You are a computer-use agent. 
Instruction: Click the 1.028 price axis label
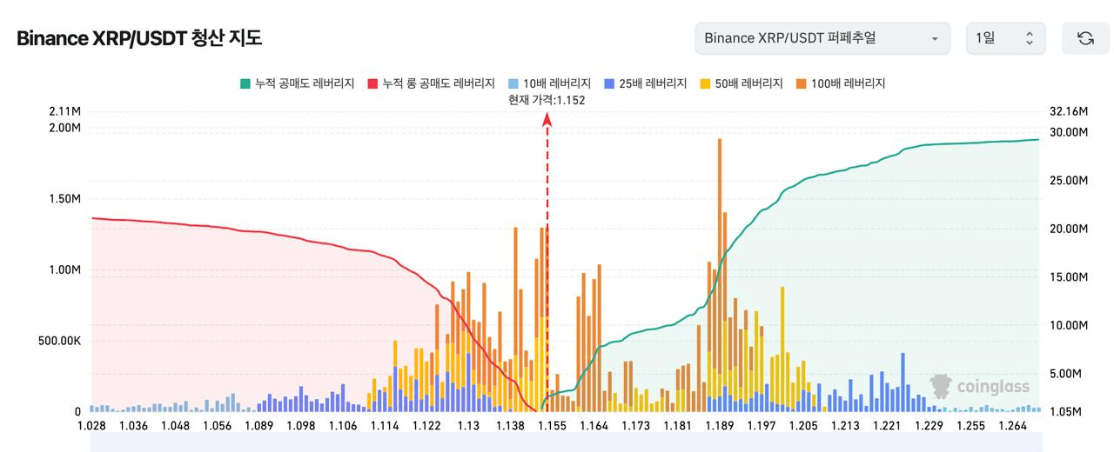(x=91, y=426)
